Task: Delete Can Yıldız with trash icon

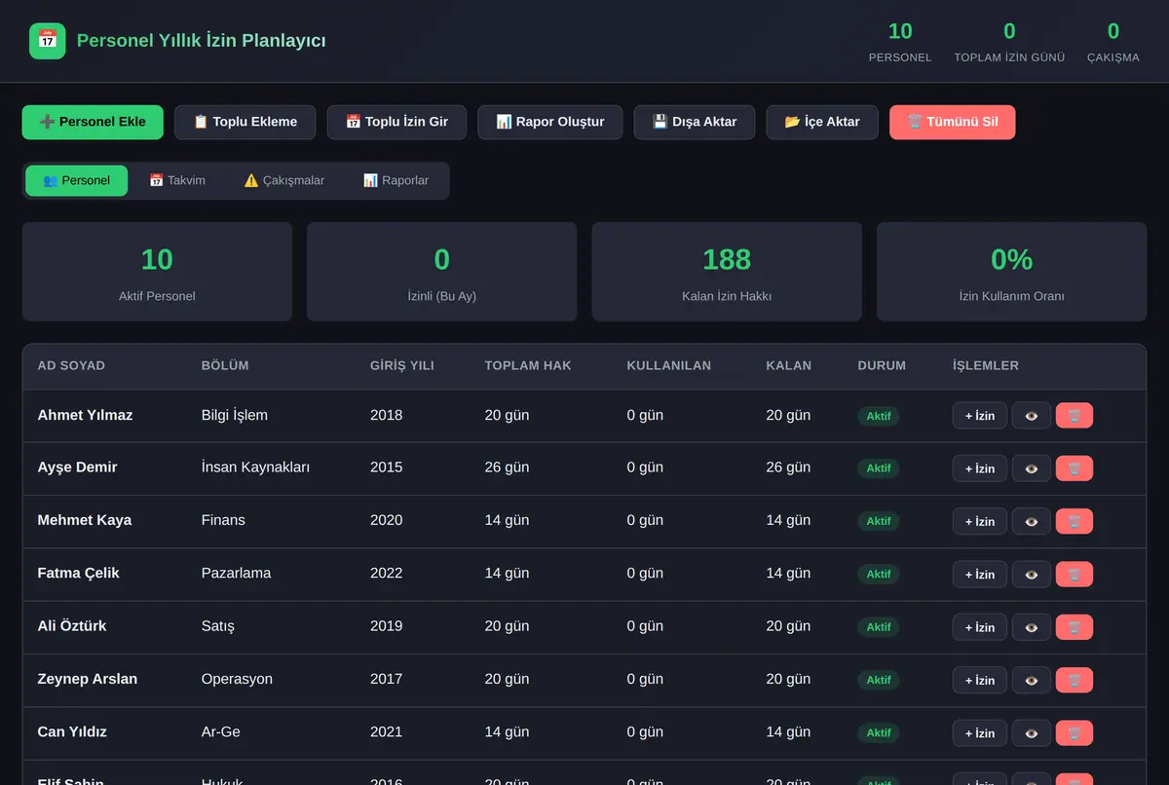Action: point(1075,732)
